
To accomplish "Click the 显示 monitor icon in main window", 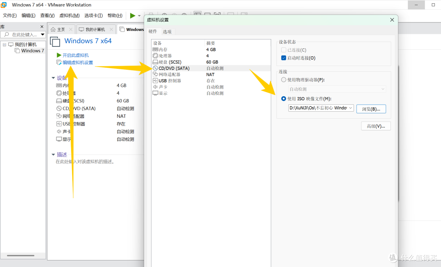I will tap(59, 139).
